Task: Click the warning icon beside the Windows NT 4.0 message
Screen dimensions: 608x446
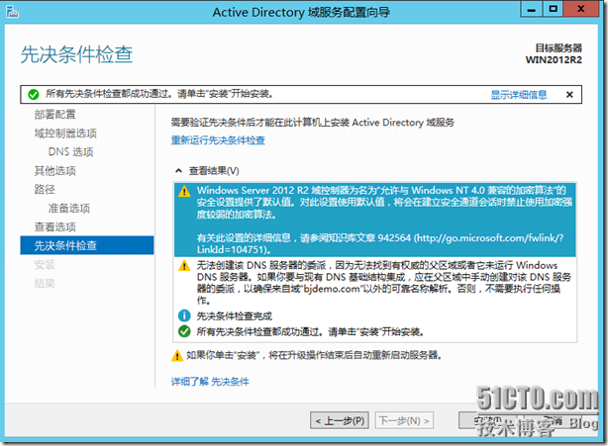Action: [184, 190]
